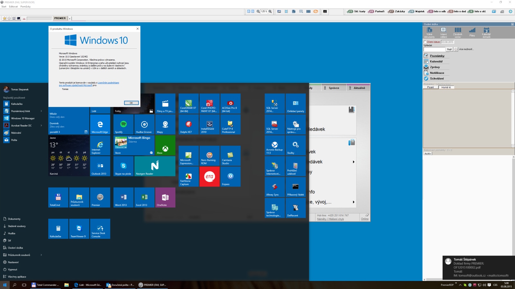
Task: Switch to the Horké kl. tab
Action: tap(446, 87)
